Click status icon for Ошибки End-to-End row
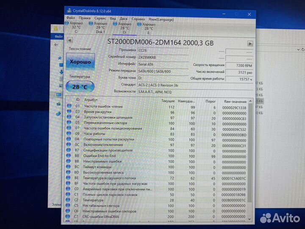Image resolution: width=305 pixels, height=229 pixels. pyautogui.click(x=69, y=155)
